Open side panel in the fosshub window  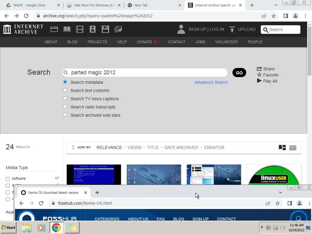(x=290, y=203)
